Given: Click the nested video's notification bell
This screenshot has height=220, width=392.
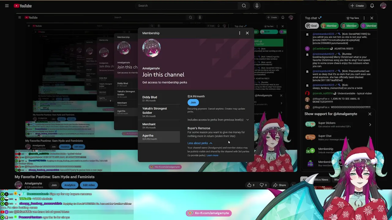Looking at the screenshot, I should click(283, 17).
